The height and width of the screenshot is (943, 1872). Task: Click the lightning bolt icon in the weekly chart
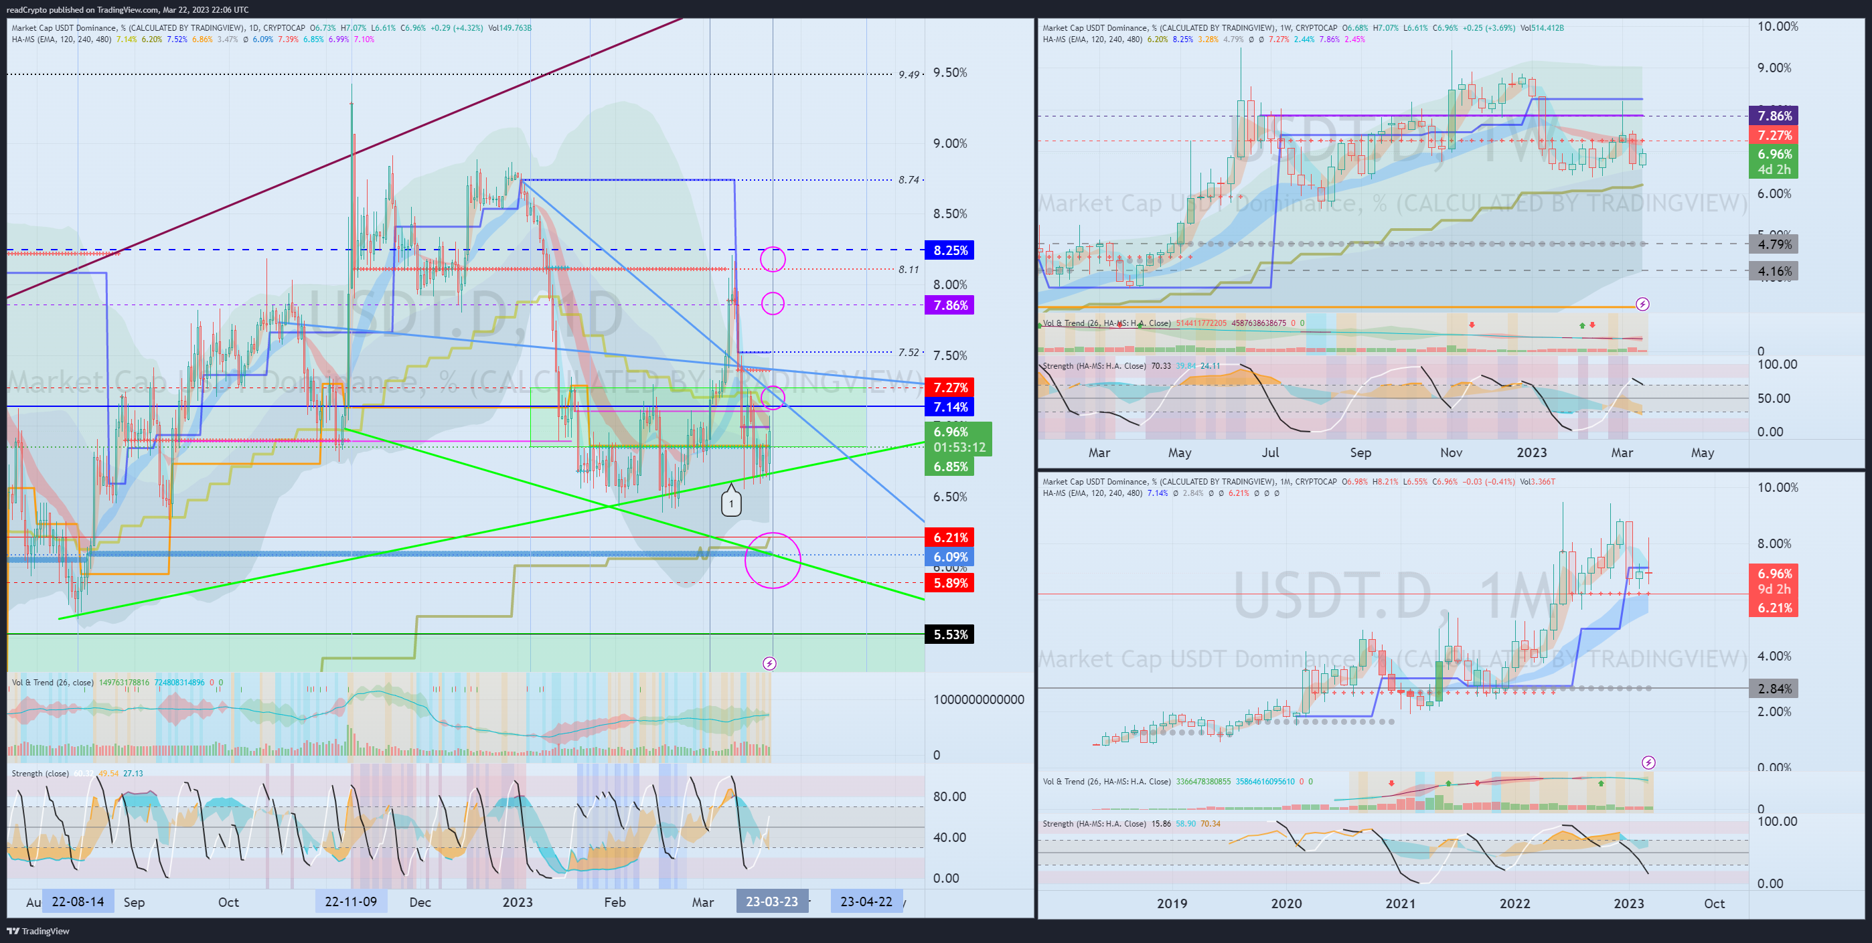tap(1642, 304)
